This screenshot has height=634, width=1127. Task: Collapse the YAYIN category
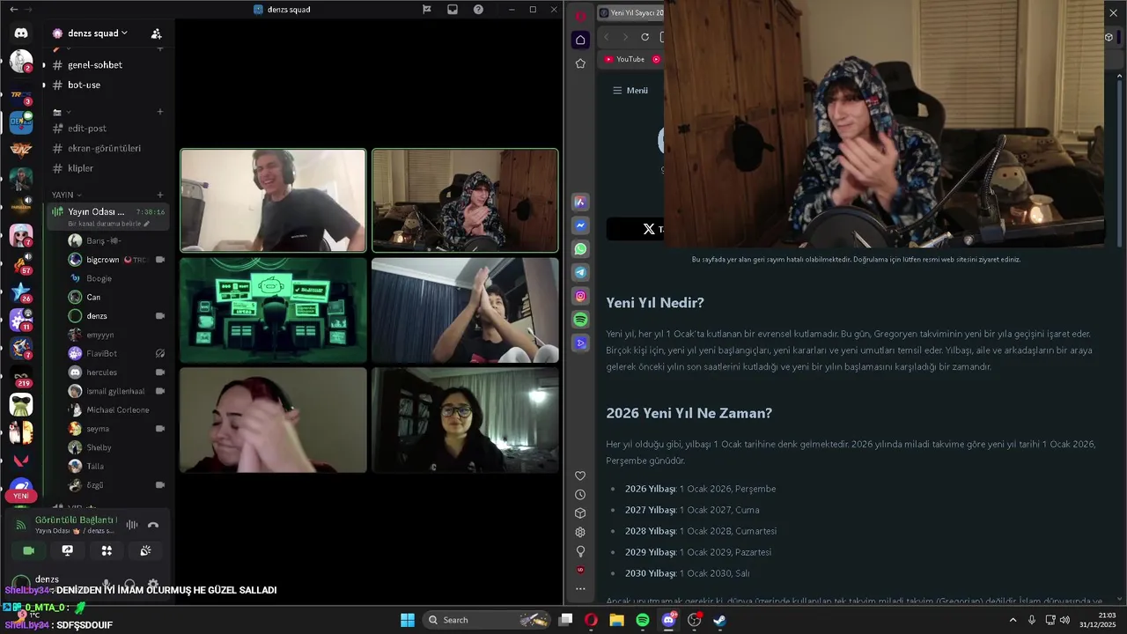coord(66,195)
